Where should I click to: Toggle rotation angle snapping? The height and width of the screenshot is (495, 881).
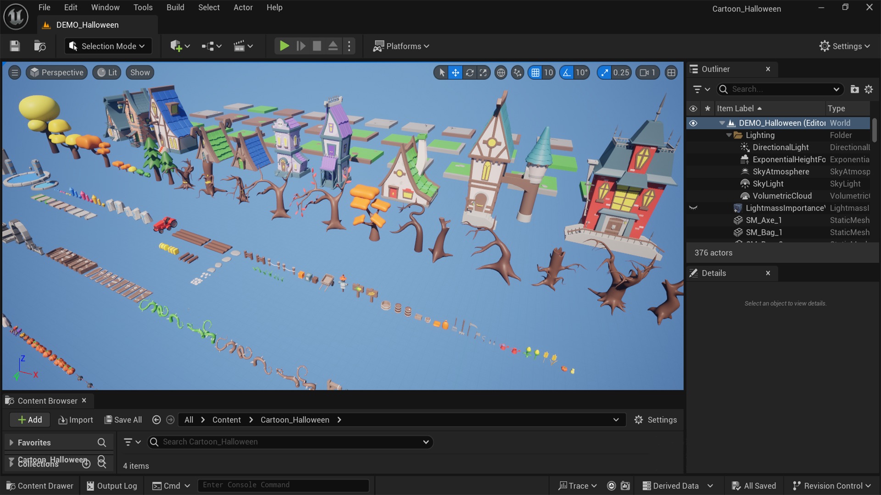pyautogui.click(x=567, y=72)
